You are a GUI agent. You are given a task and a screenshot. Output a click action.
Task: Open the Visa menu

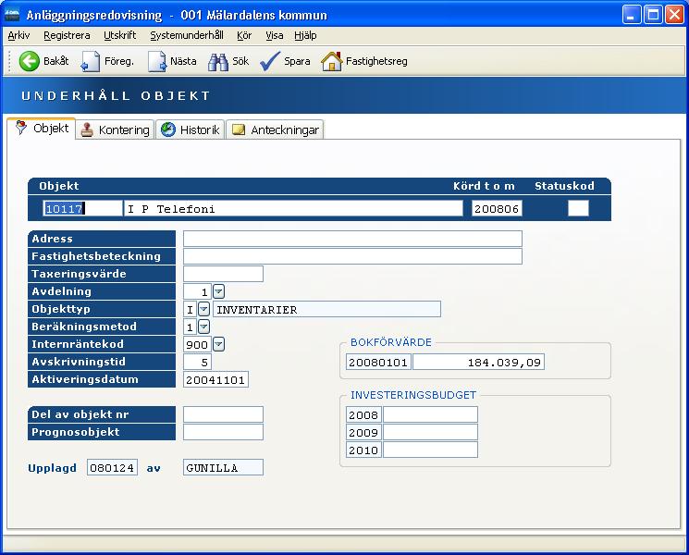click(274, 35)
